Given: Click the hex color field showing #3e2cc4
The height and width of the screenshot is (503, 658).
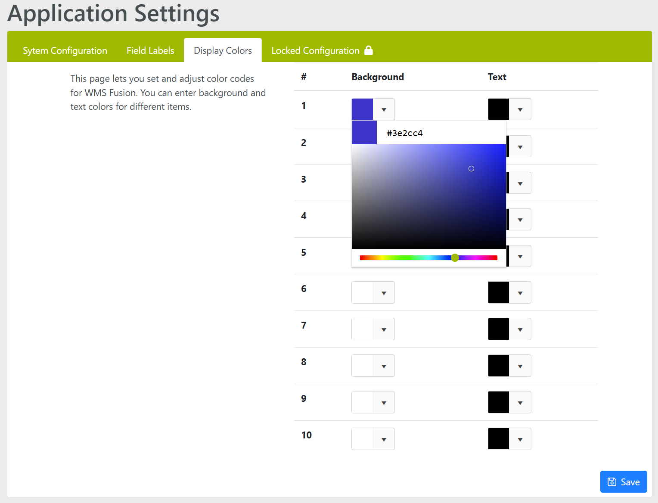Looking at the screenshot, I should [441, 133].
